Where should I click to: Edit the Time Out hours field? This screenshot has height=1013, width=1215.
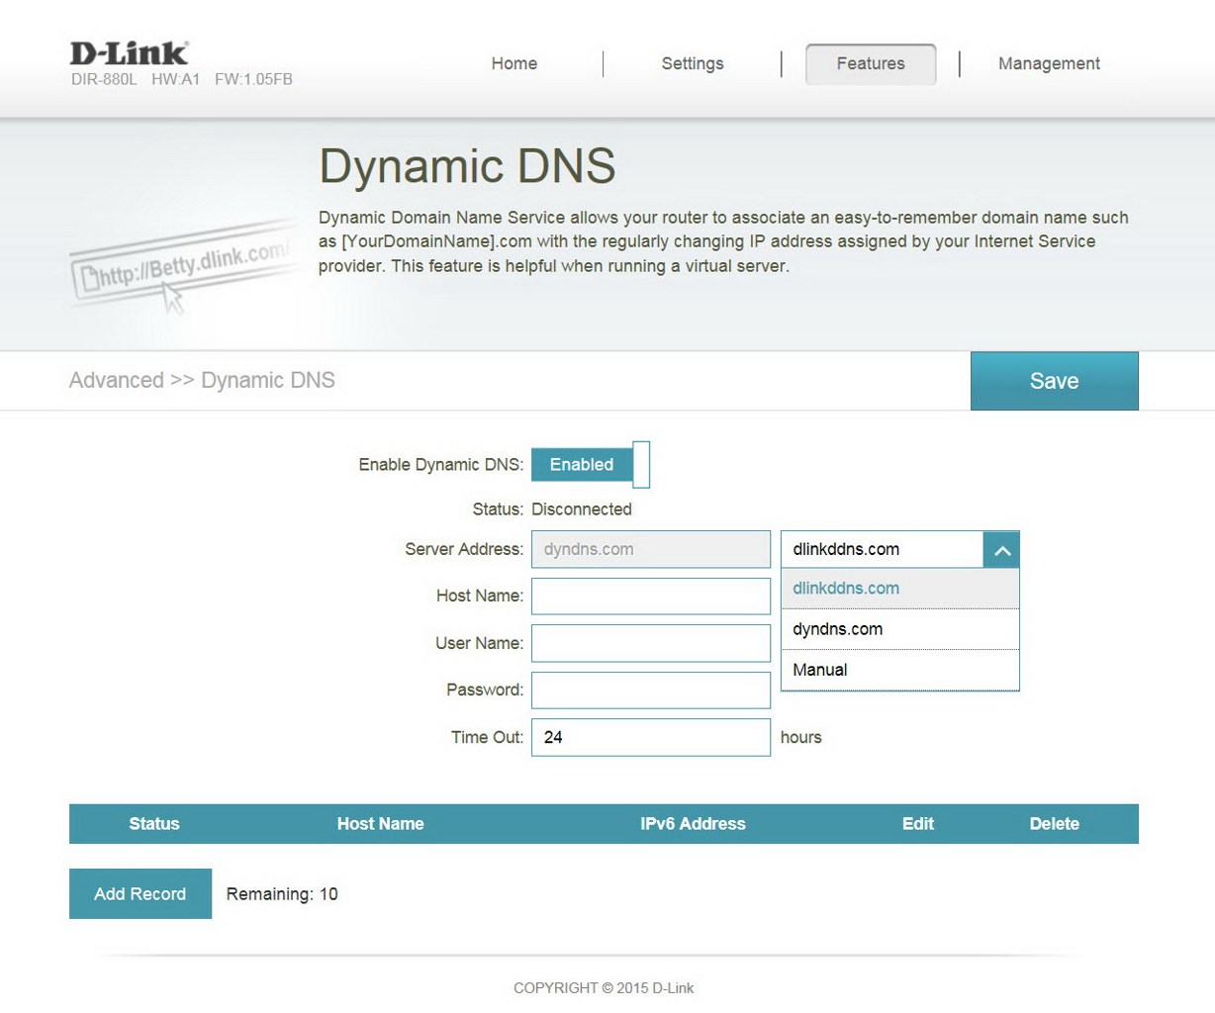click(x=651, y=737)
